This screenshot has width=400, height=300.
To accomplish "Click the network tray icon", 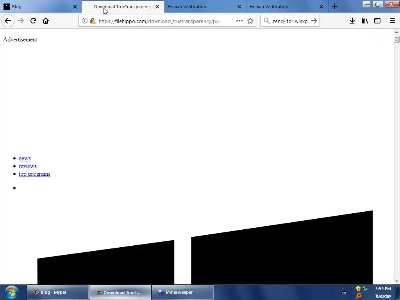I will [366, 289].
